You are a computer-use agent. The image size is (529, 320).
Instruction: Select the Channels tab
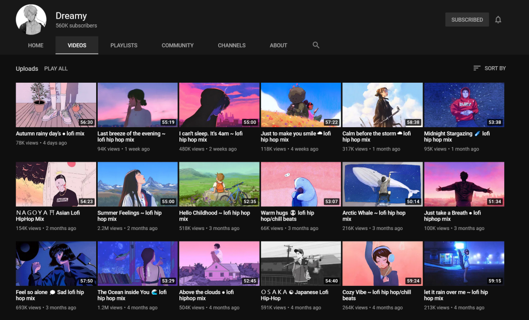click(x=232, y=45)
